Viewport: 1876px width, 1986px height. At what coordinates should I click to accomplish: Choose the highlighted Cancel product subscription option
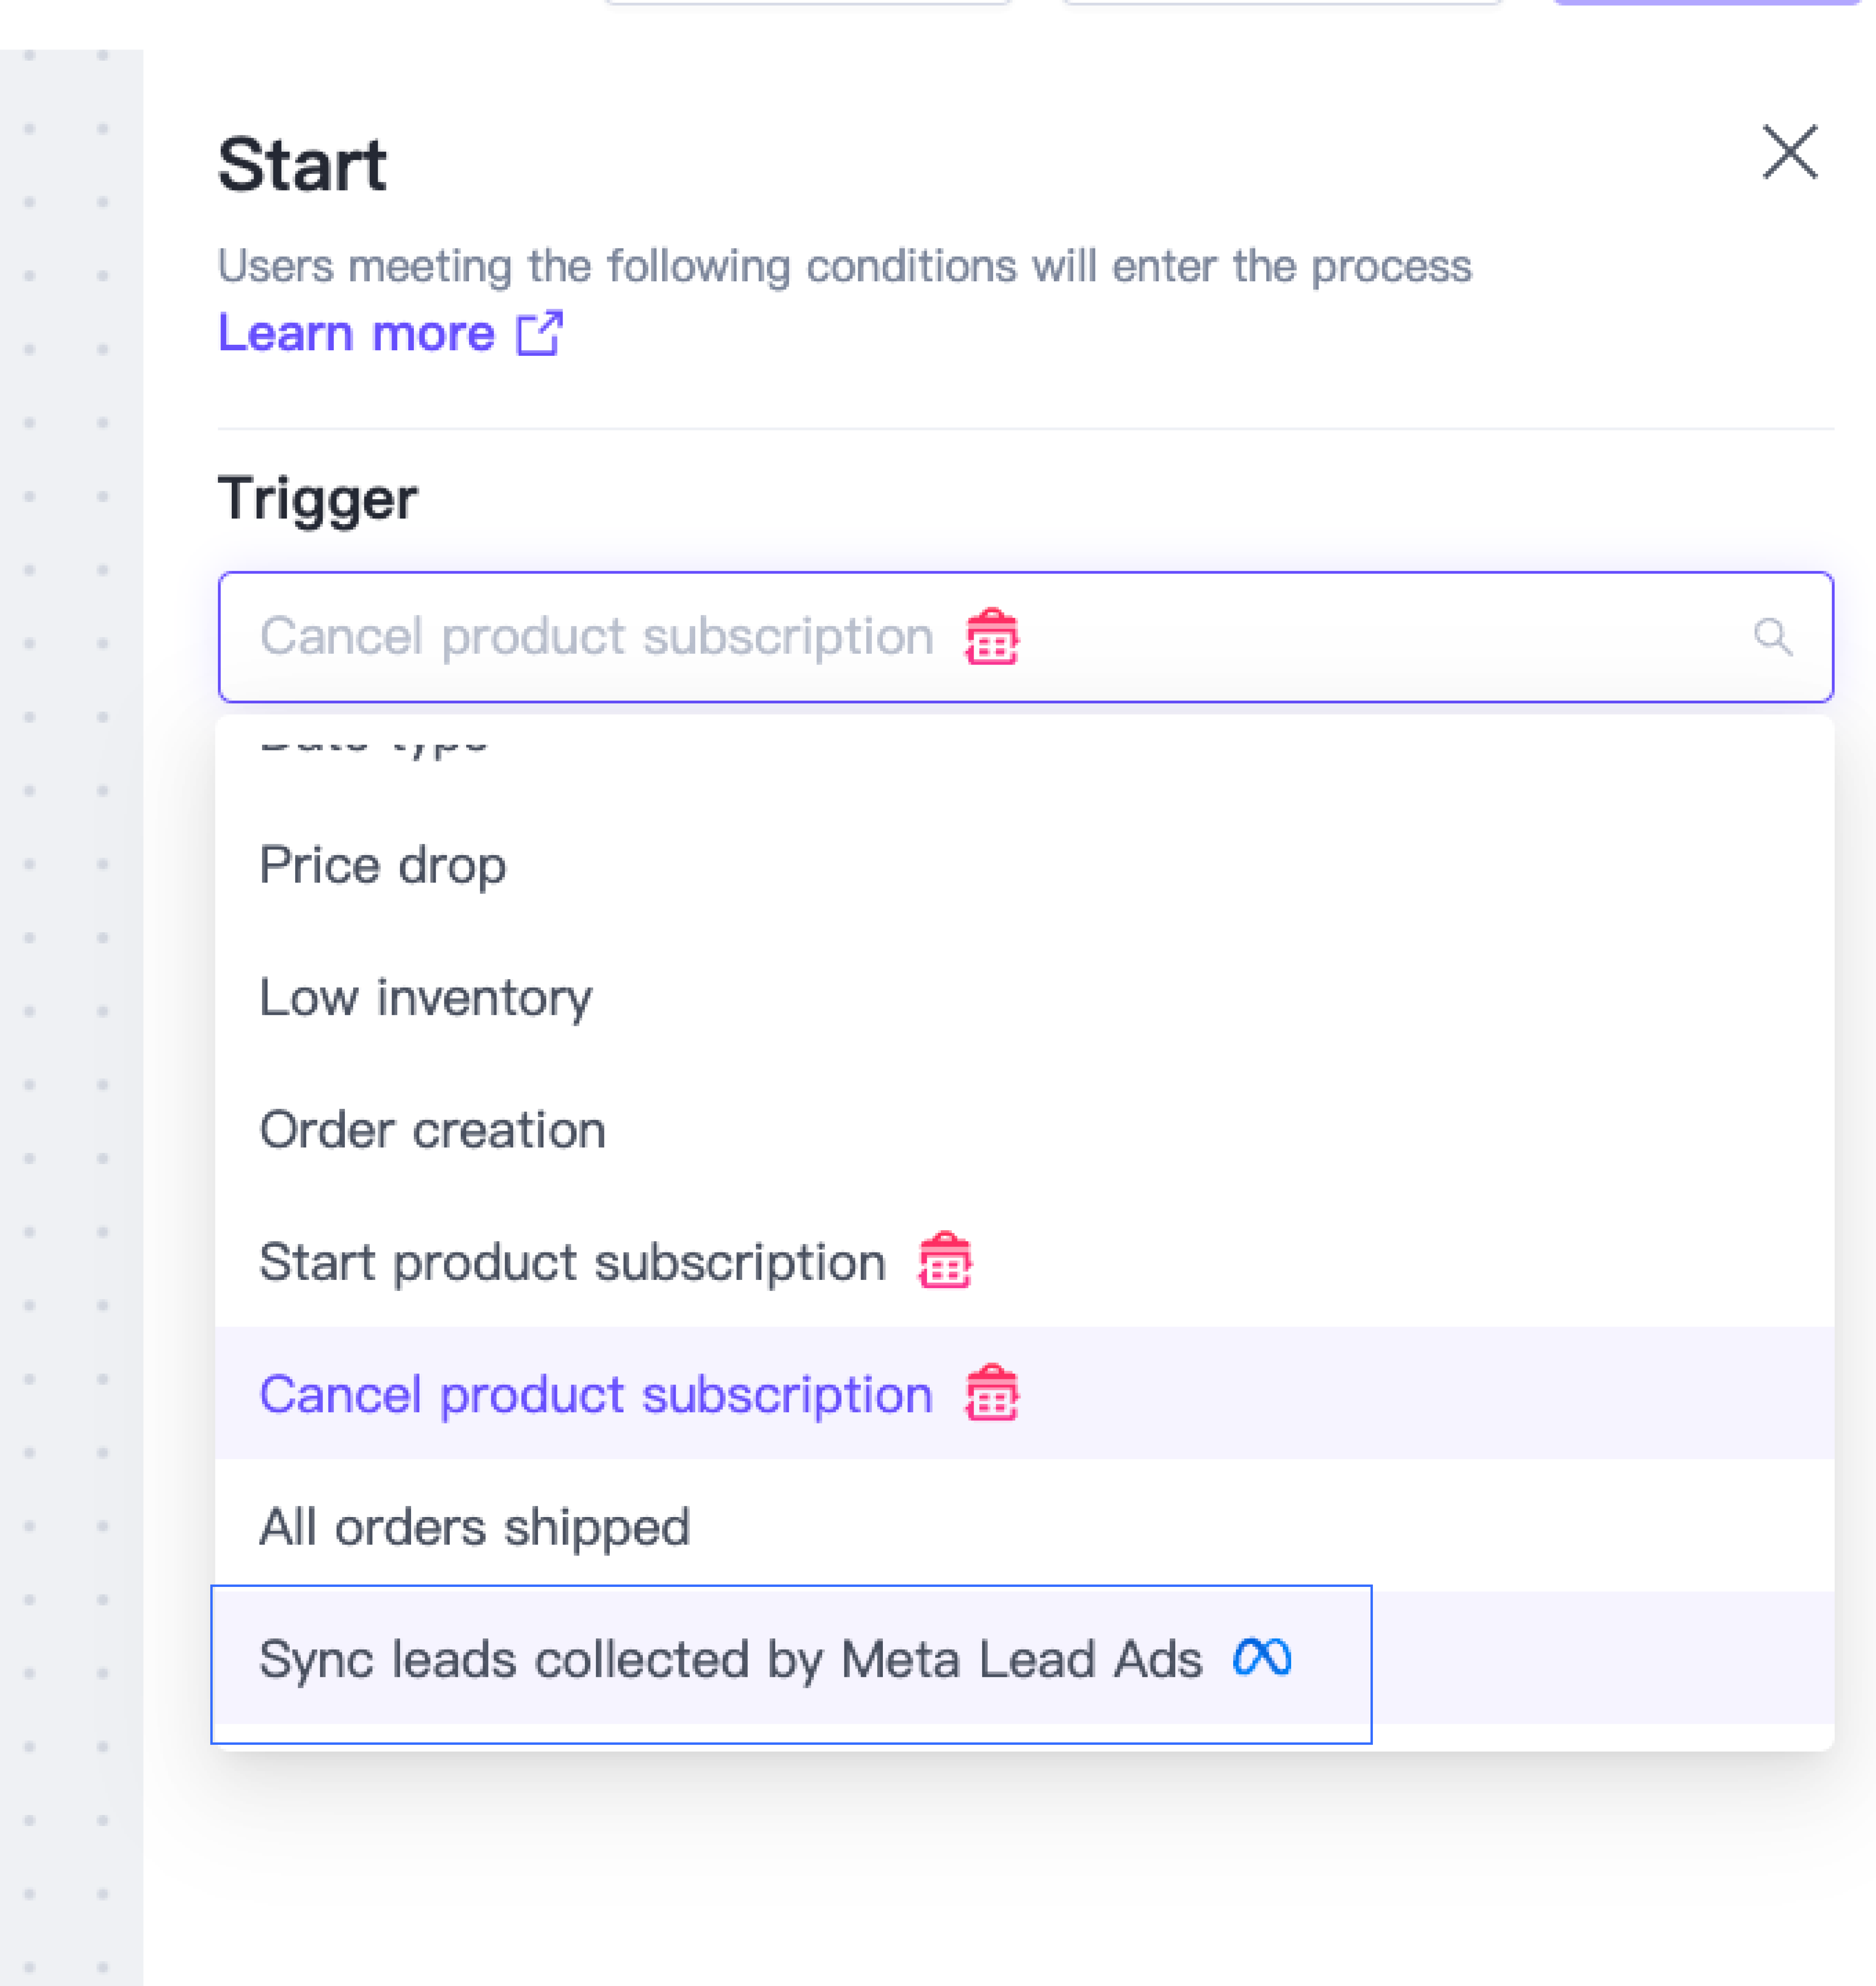point(596,1394)
